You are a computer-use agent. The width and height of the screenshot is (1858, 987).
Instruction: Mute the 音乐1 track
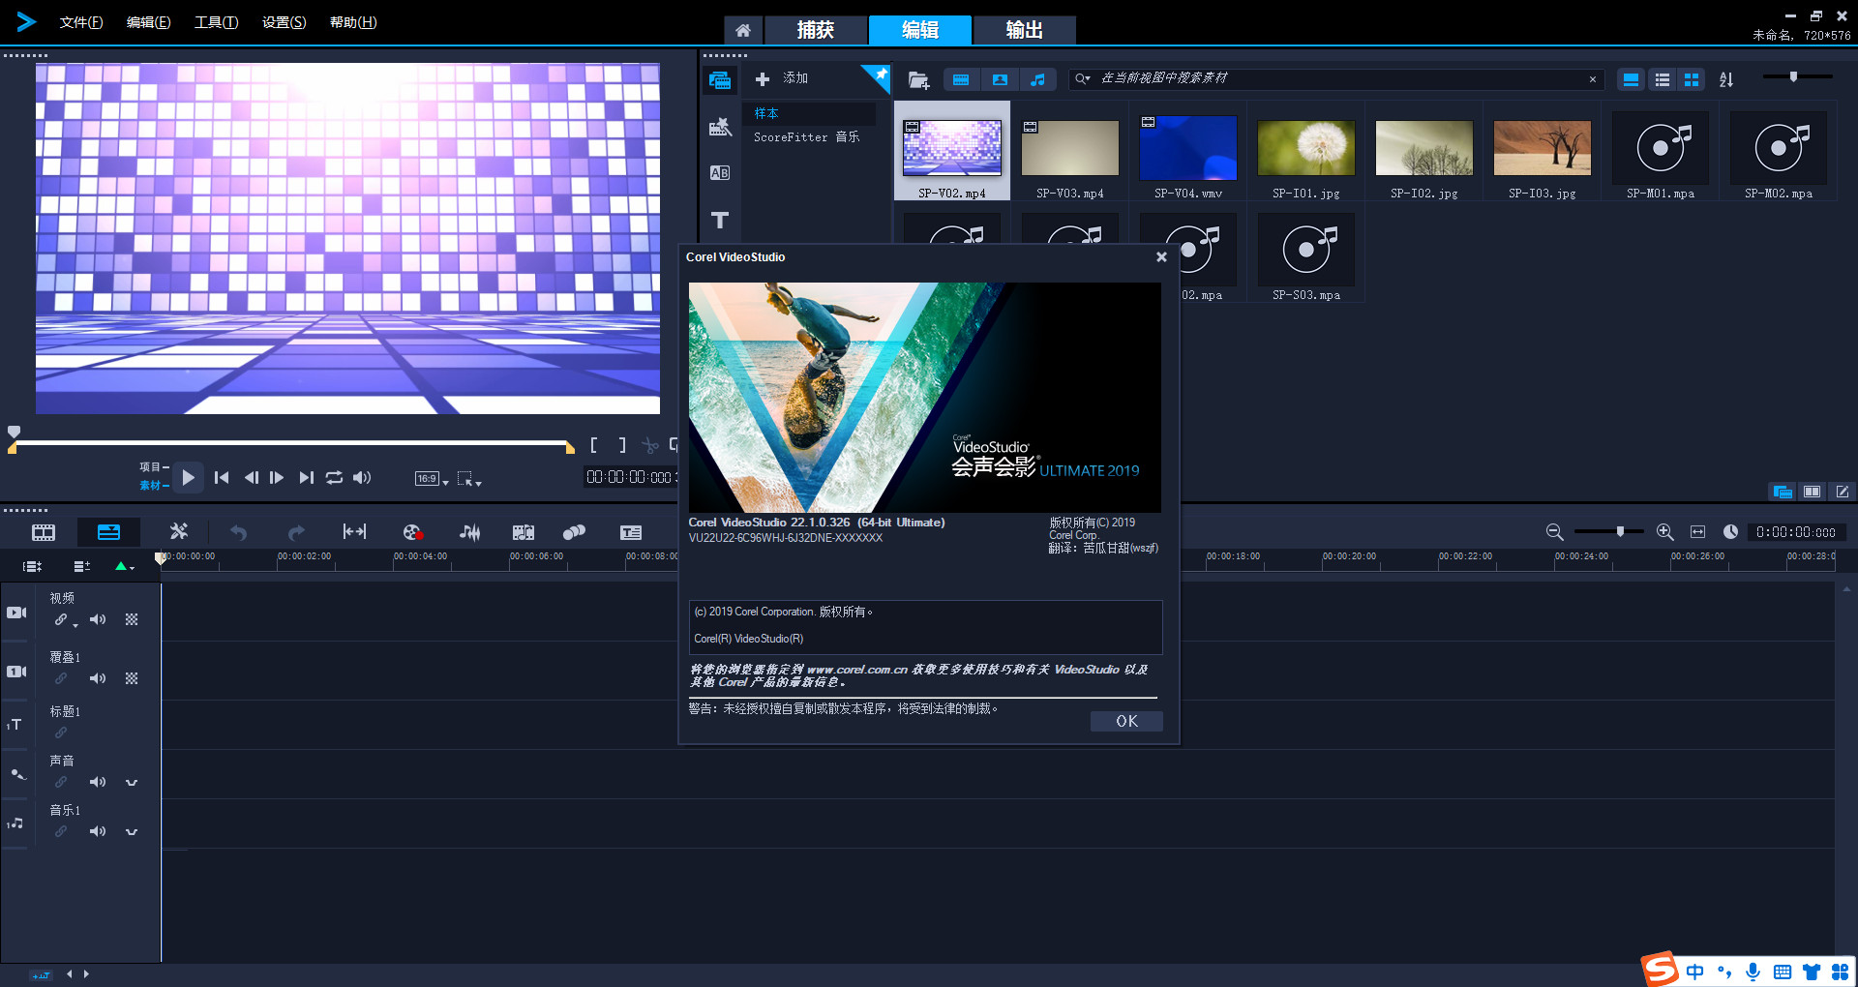point(98,831)
